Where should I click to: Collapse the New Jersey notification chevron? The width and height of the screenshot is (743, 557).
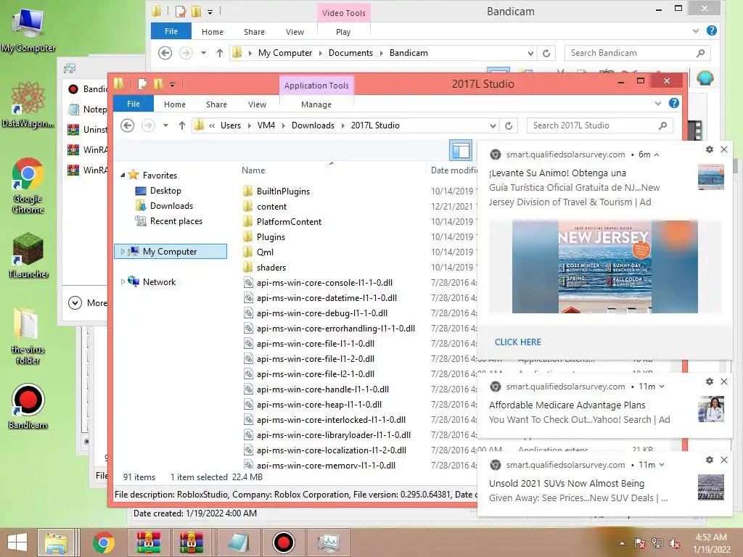(657, 154)
